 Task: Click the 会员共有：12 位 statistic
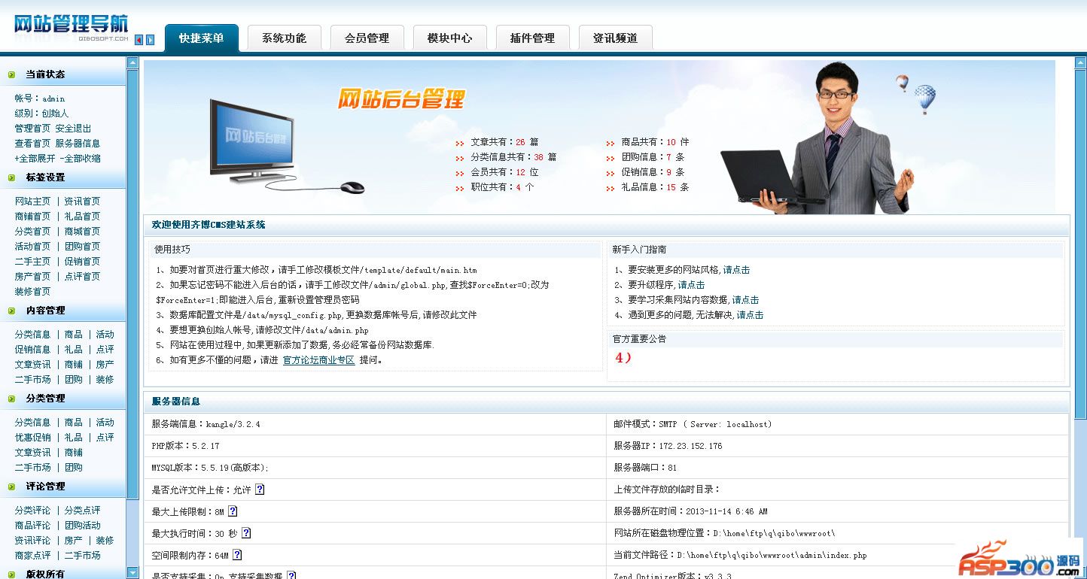[x=504, y=172]
